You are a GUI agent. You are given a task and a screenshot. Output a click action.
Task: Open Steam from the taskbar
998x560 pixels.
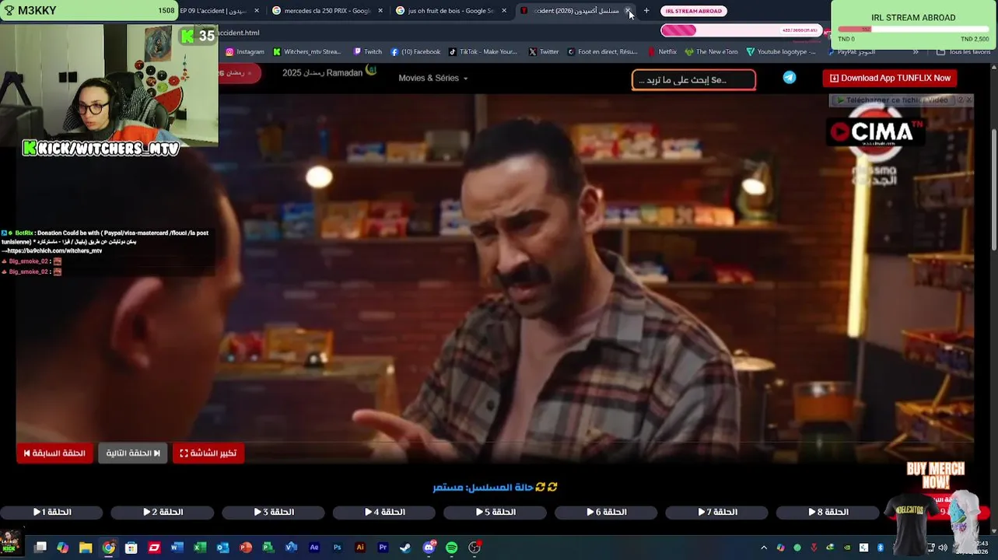[405, 548]
